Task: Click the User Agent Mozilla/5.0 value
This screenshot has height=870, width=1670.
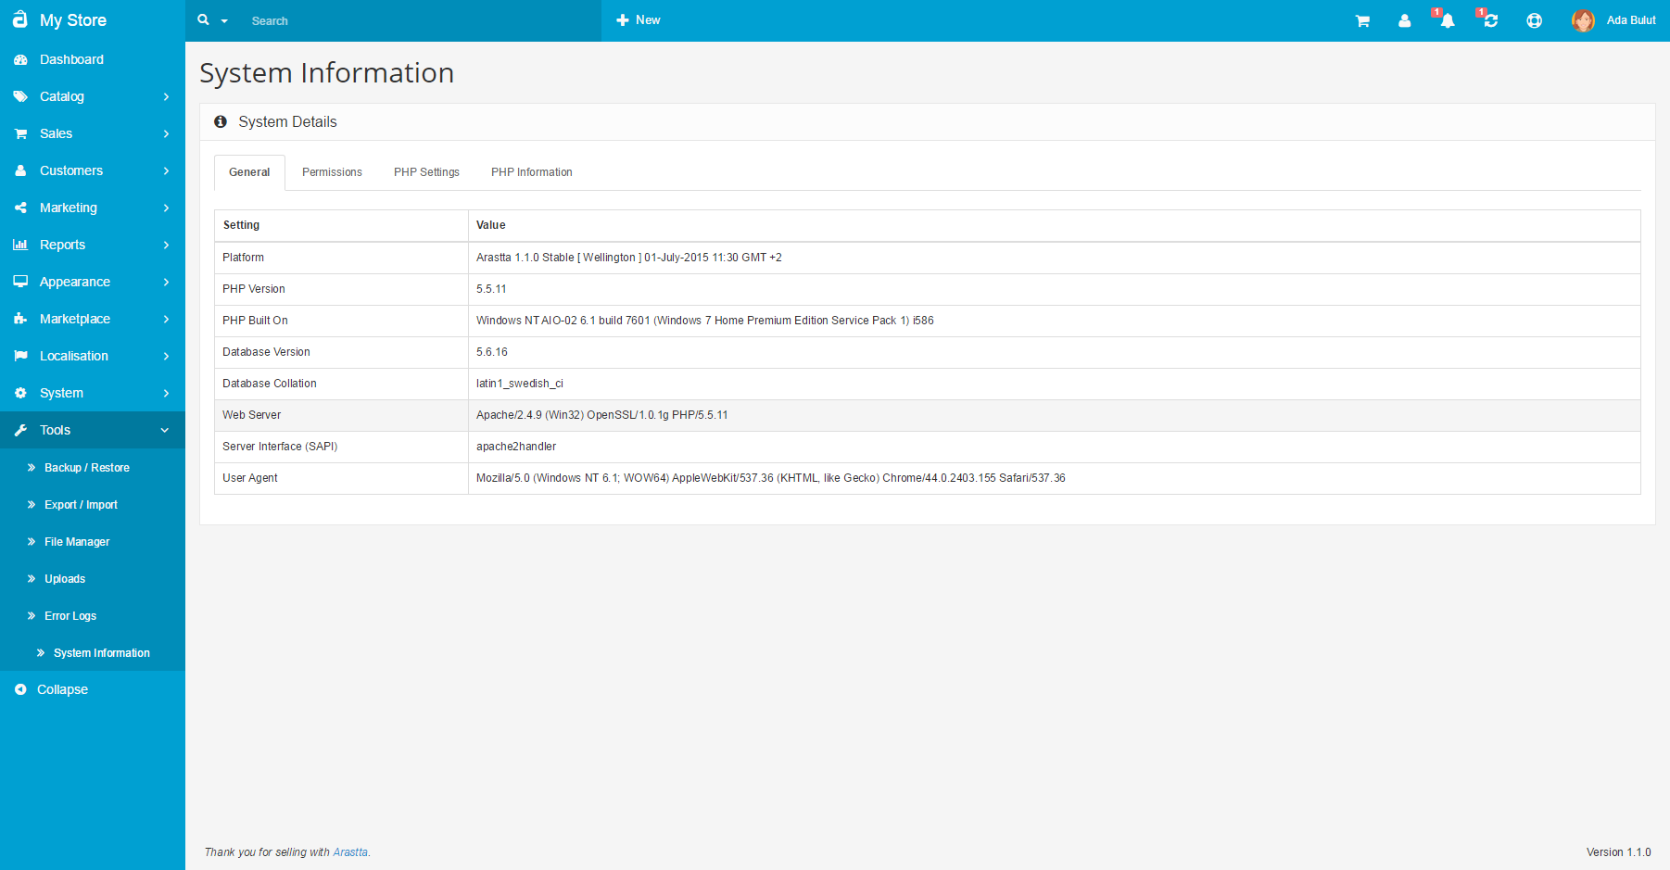Action: coord(771,478)
